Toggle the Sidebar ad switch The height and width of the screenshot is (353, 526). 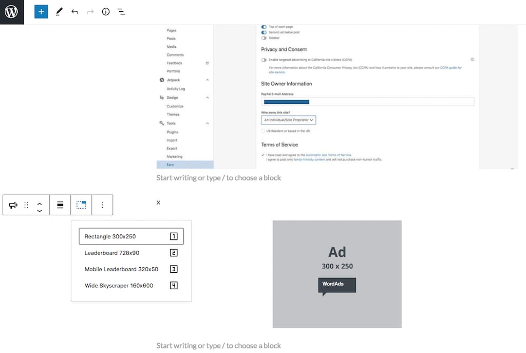pyautogui.click(x=264, y=38)
